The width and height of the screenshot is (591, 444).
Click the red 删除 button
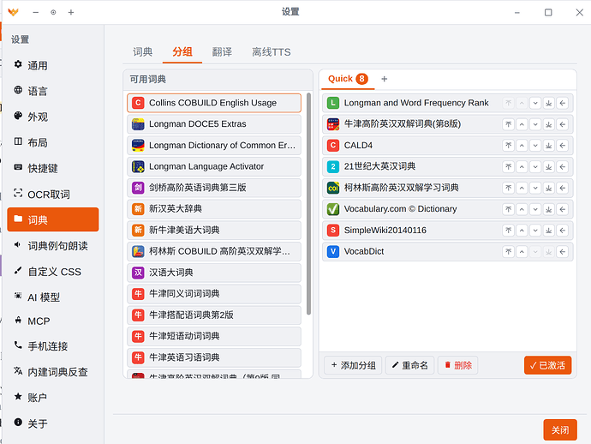pyautogui.click(x=458, y=365)
